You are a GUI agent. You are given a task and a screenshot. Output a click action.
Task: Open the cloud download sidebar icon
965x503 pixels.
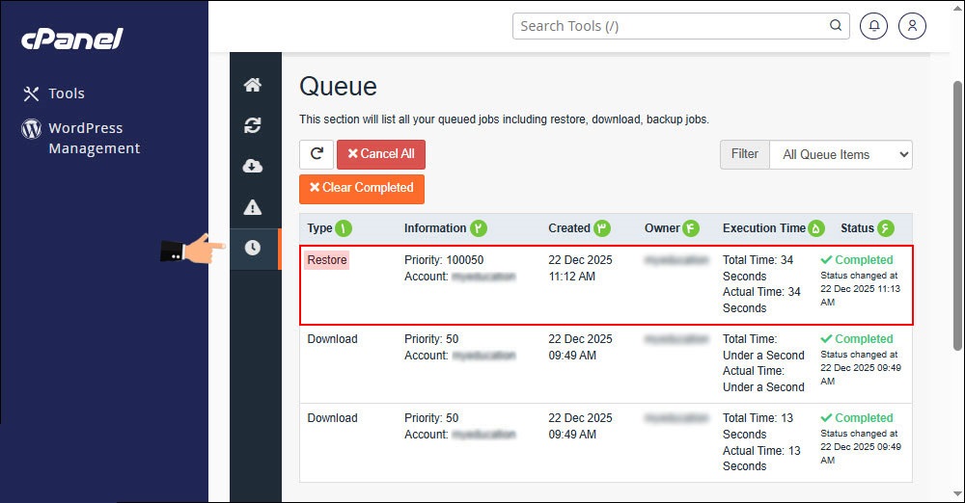[253, 166]
